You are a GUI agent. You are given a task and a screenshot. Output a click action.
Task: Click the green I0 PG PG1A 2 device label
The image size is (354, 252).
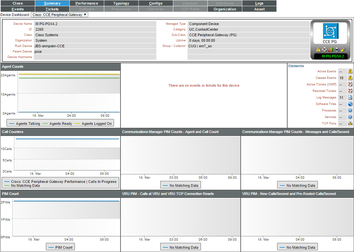[333, 56]
